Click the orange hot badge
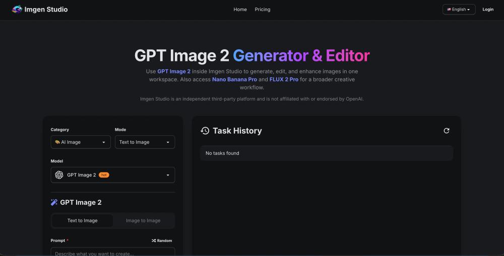This screenshot has width=504, height=256. pyautogui.click(x=104, y=175)
